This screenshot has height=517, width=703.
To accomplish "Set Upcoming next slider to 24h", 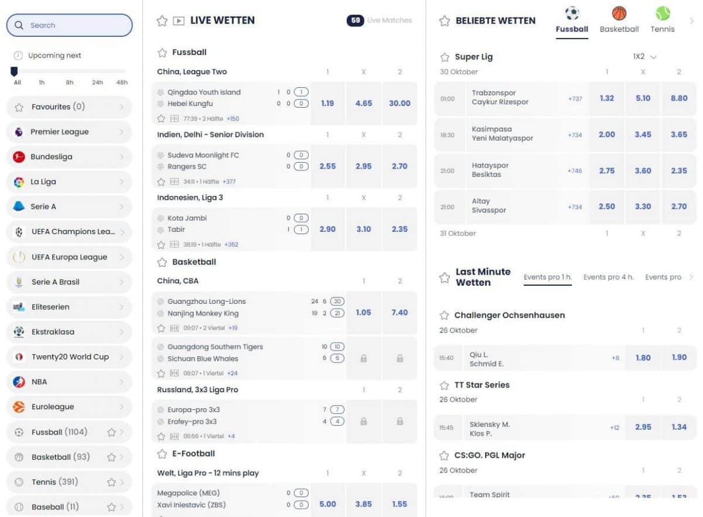I will (x=97, y=83).
